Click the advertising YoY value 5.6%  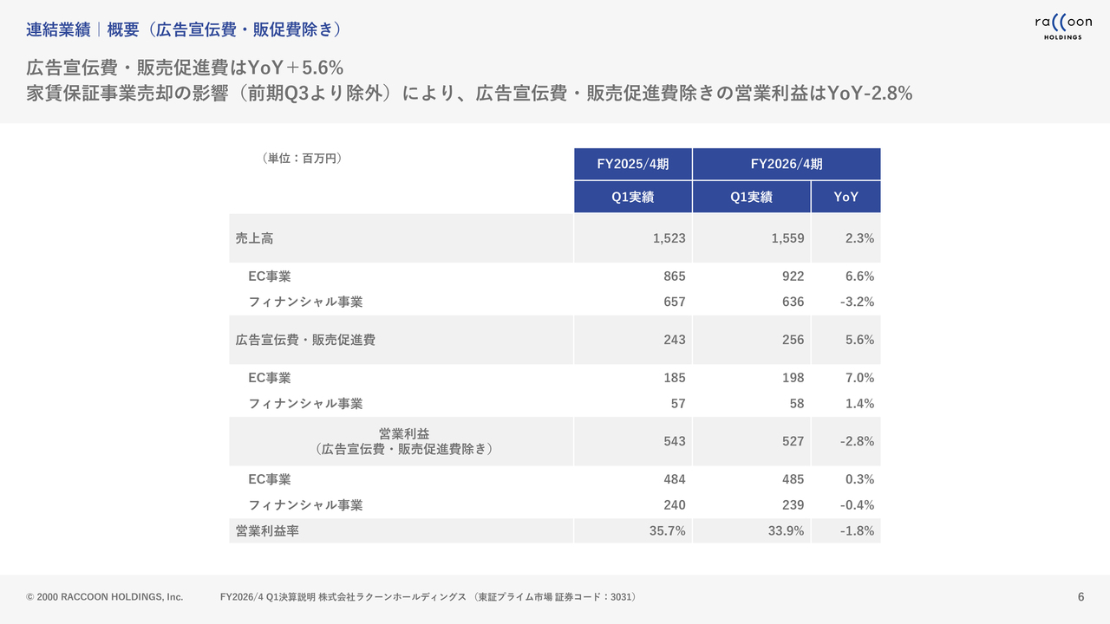(859, 340)
